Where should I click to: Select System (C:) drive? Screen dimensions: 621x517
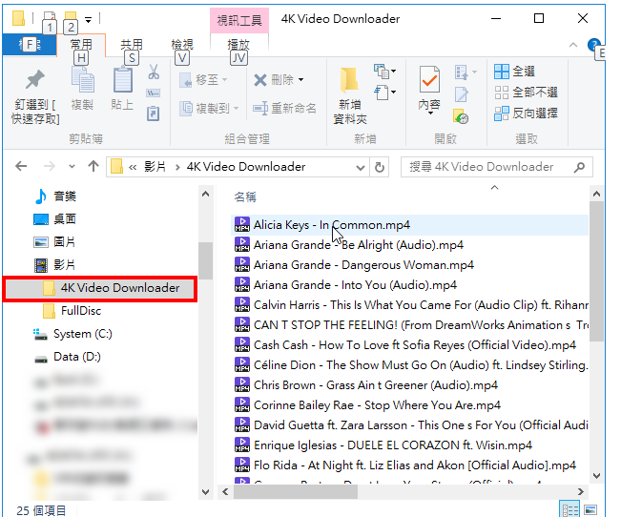pyautogui.click(x=72, y=334)
